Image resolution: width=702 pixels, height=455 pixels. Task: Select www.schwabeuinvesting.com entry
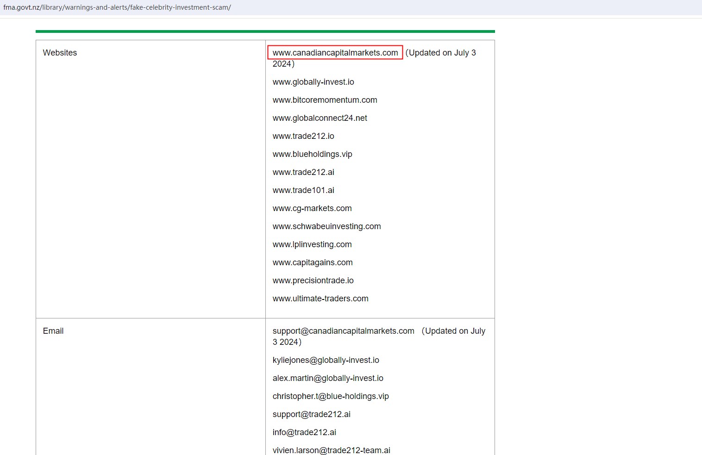[327, 226]
